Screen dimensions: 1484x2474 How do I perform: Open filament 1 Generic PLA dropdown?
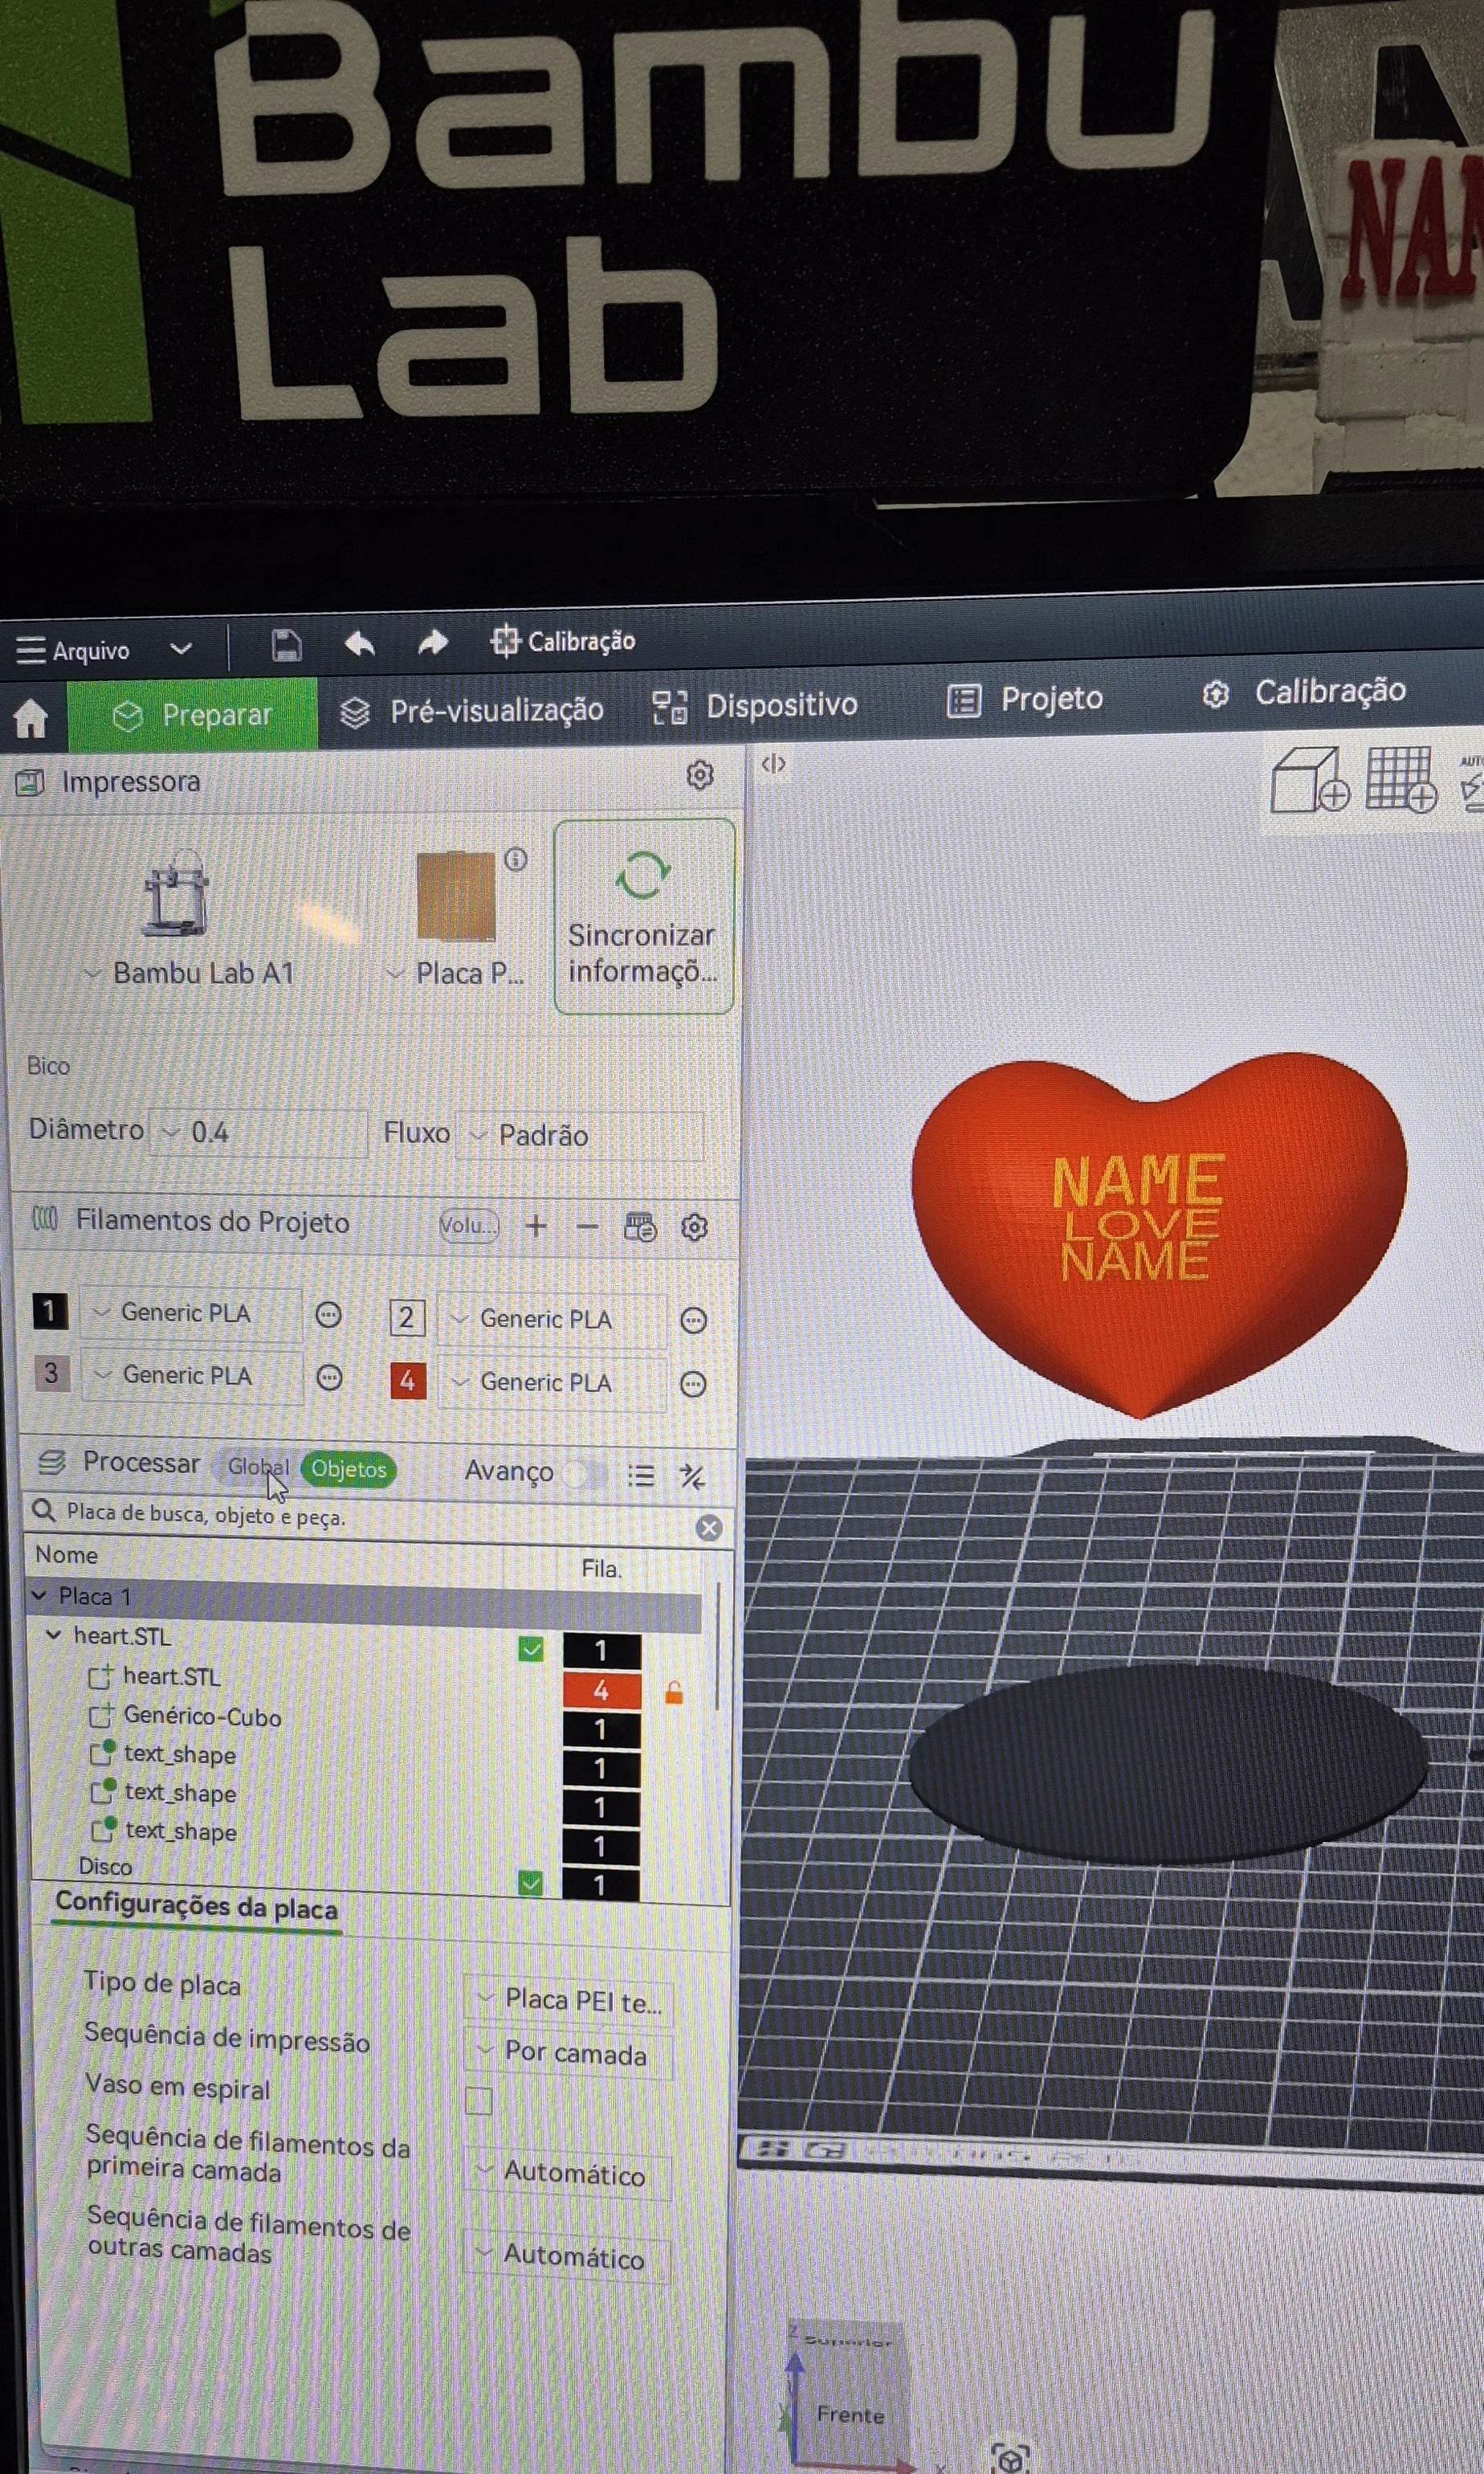(x=190, y=1313)
